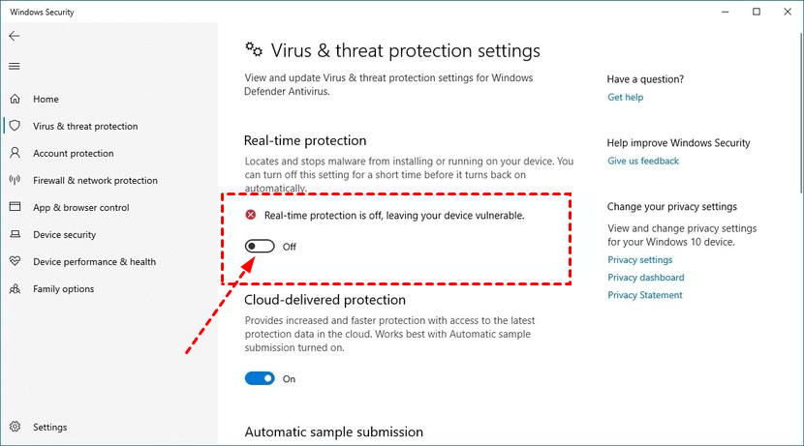Turn off Cloud-delivered protection toggle
This screenshot has height=446, width=804.
[x=260, y=379]
